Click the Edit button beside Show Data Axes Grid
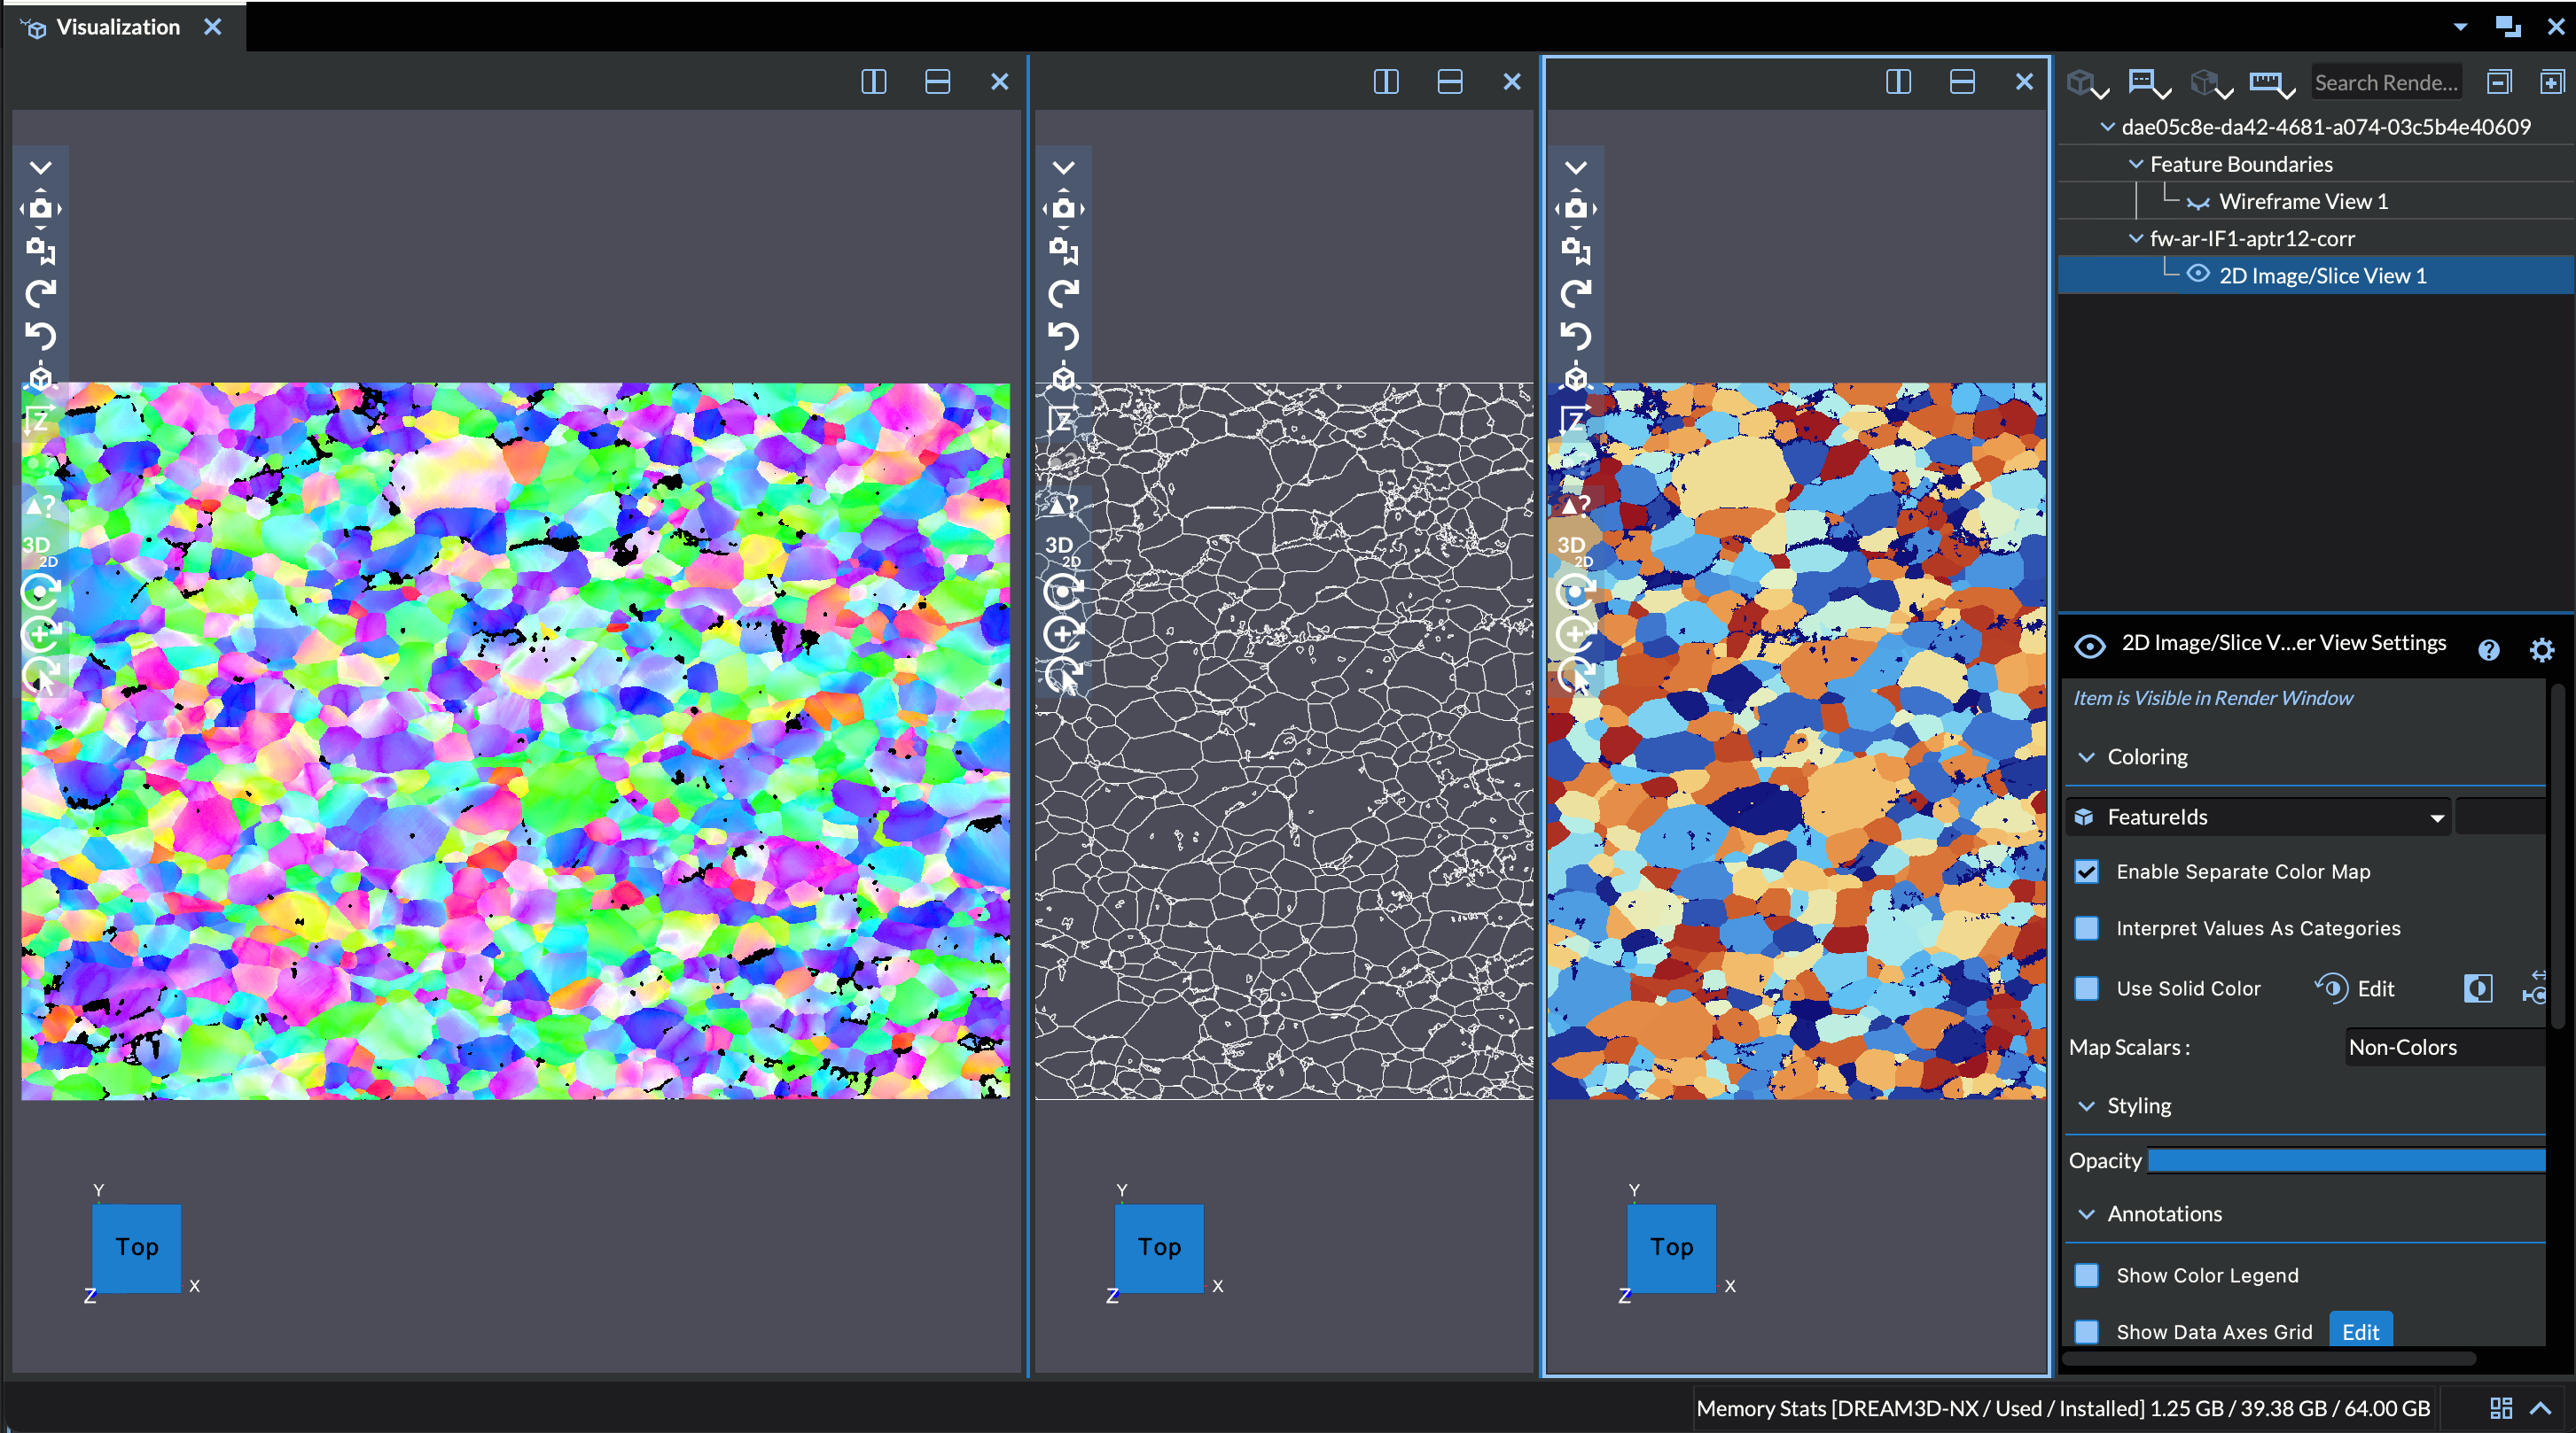2576x1433 pixels. pos(2360,1331)
